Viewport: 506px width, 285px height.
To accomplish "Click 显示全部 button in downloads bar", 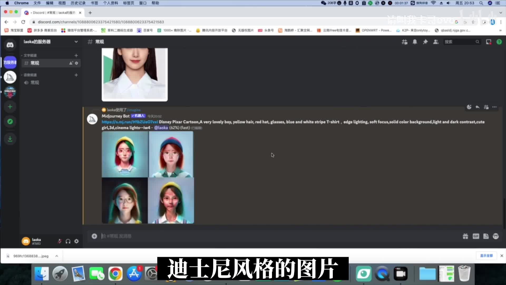I will point(486,256).
